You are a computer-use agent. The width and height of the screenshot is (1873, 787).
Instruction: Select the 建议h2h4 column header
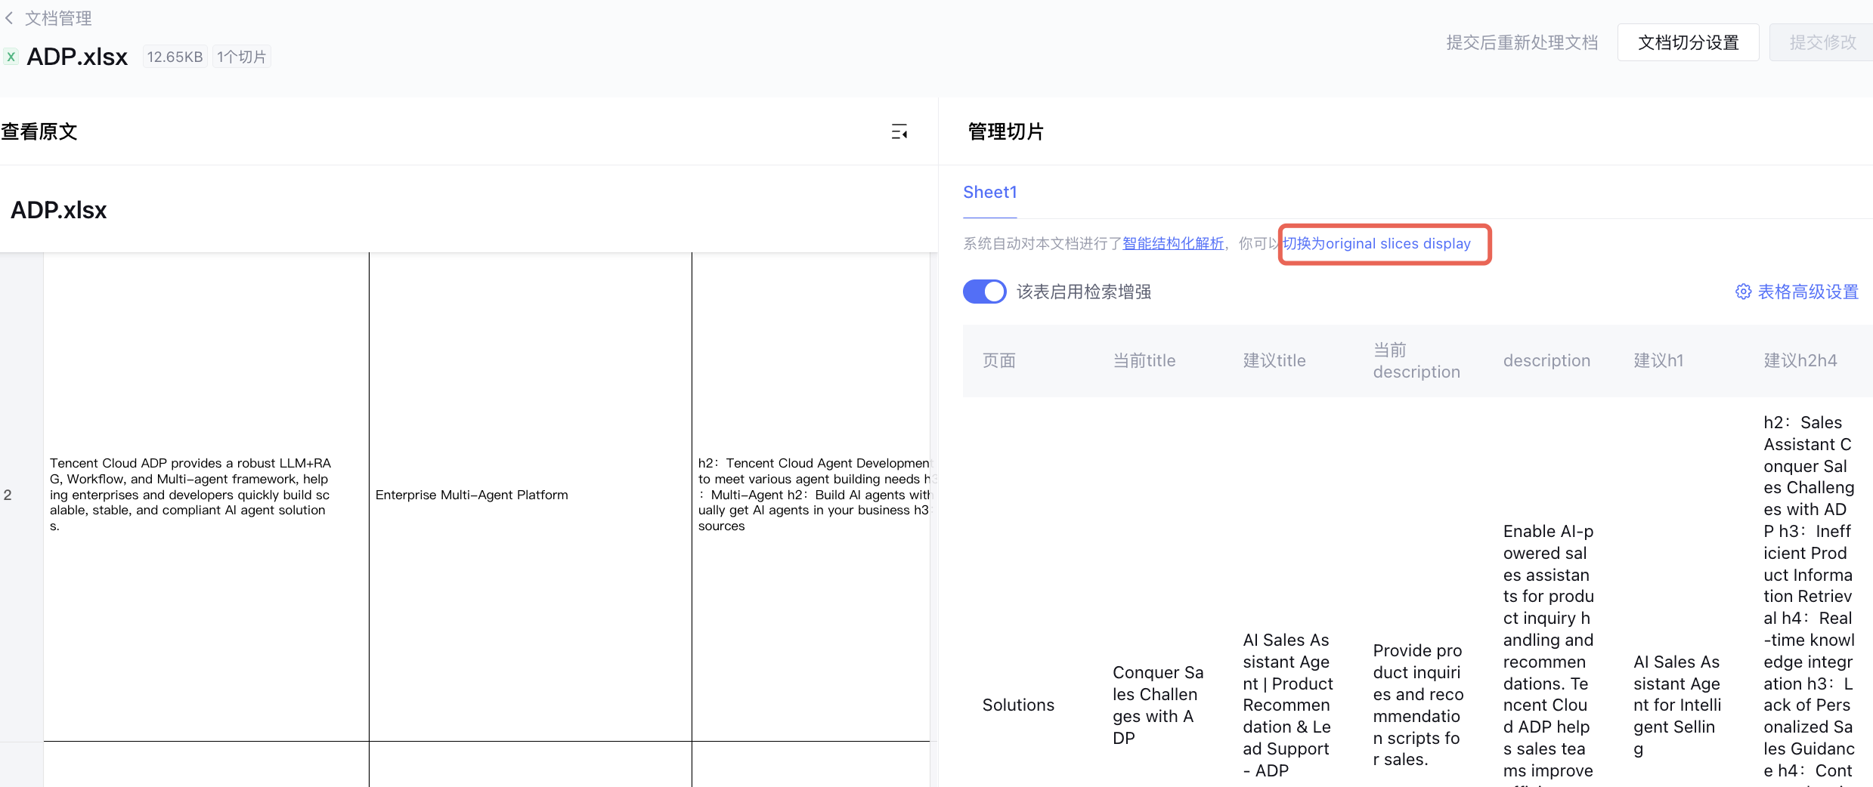(1800, 361)
